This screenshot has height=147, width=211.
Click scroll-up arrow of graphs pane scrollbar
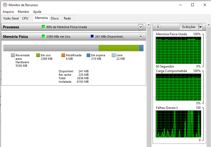(209, 25)
